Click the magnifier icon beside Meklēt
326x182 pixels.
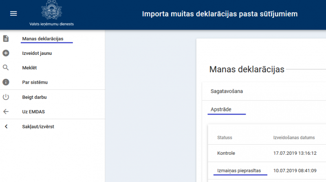pyautogui.click(x=6, y=67)
